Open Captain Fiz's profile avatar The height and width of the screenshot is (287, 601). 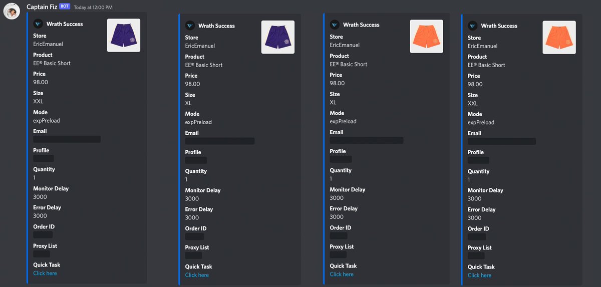click(x=12, y=11)
